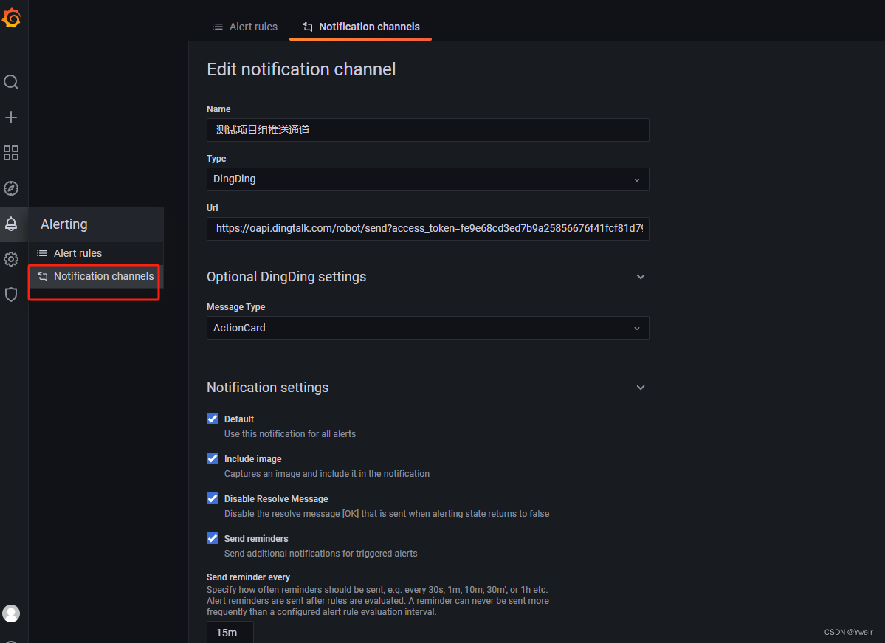The width and height of the screenshot is (885, 643).
Task: Click the Alerting bell icon
Action: coord(12,224)
